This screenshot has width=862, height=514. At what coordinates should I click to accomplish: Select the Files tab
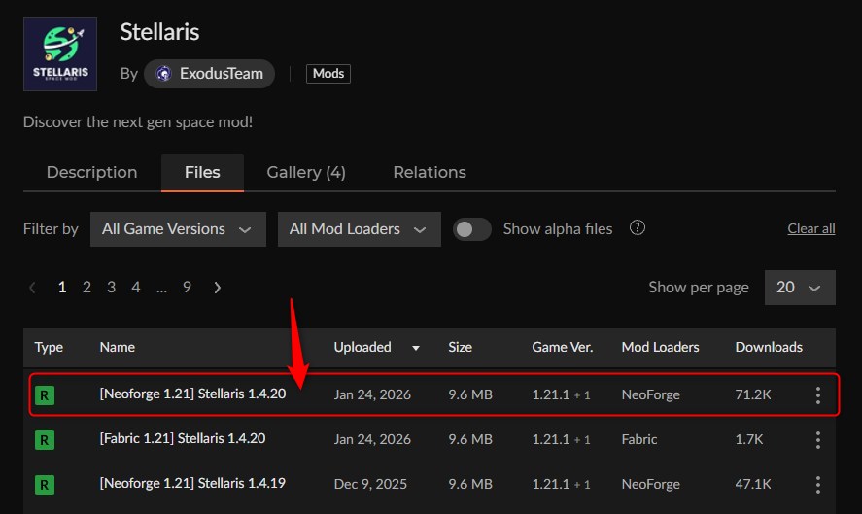click(202, 172)
